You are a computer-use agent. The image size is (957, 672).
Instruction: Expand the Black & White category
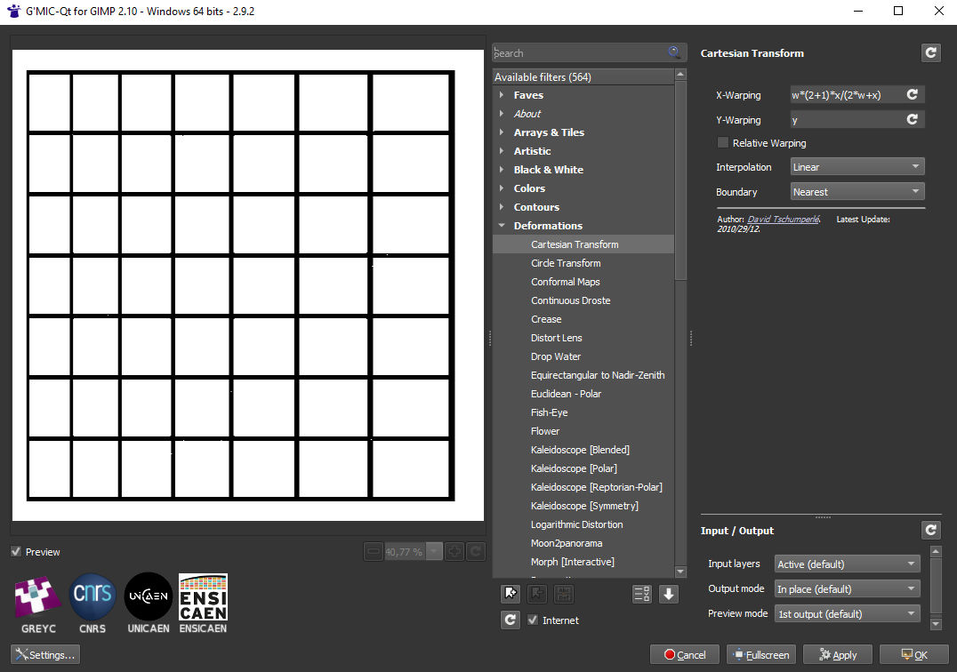[x=501, y=170]
